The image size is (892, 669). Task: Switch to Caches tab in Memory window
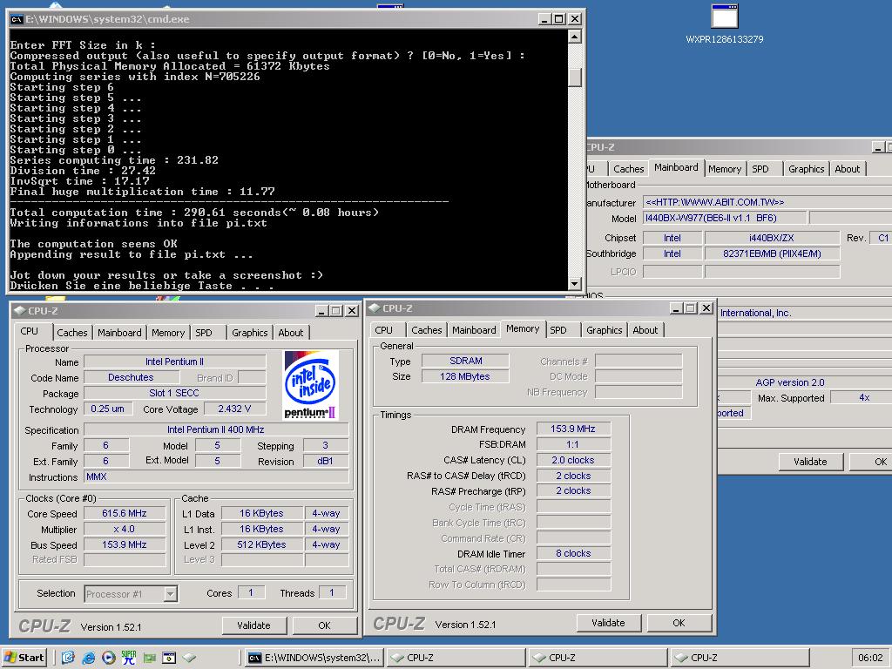coord(427,330)
